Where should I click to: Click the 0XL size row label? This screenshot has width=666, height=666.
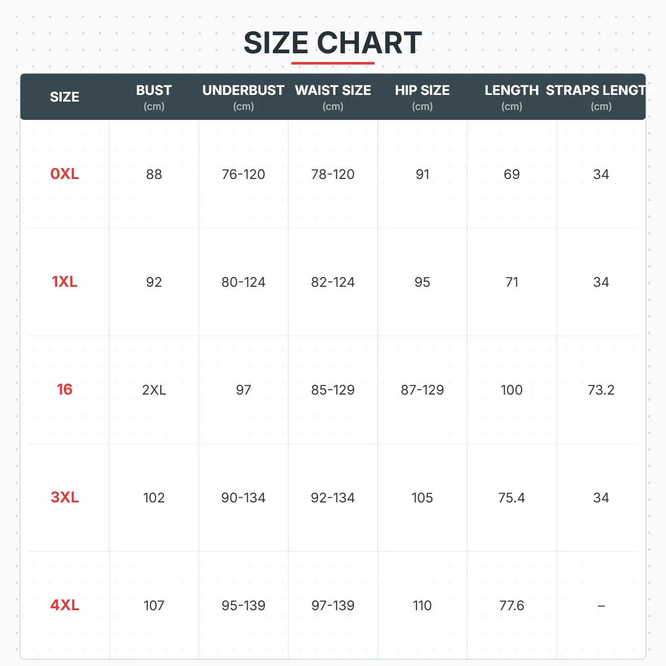65,174
